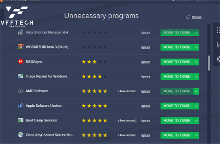
Task: Select the Image Resizer for Windows icon
Action: (20, 76)
